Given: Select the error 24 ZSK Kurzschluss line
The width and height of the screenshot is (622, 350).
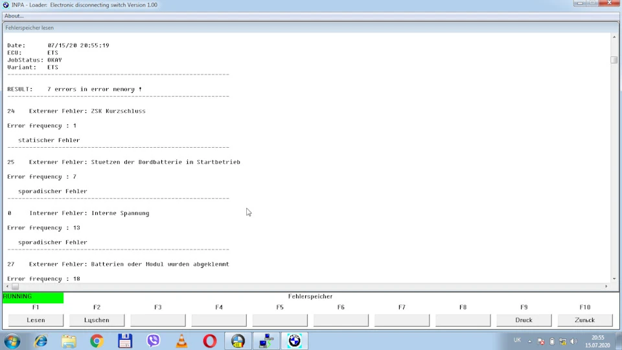Looking at the screenshot, I should point(76,111).
